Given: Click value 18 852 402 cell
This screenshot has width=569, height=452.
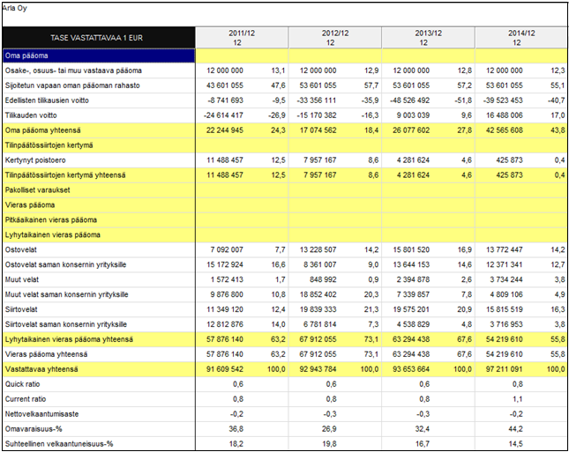Looking at the screenshot, I should point(318,294).
